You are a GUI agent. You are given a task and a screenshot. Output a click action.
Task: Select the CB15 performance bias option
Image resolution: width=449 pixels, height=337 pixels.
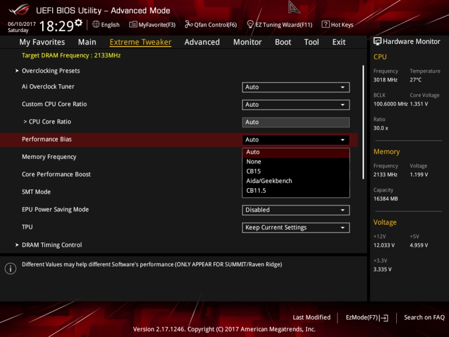pos(296,171)
